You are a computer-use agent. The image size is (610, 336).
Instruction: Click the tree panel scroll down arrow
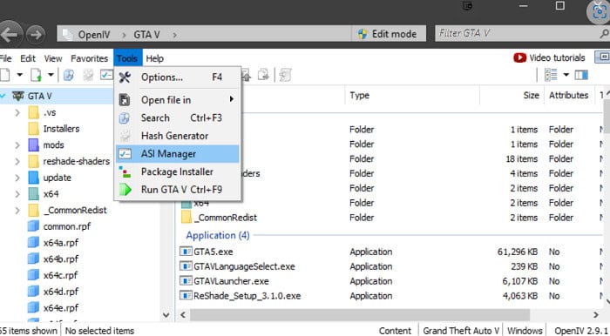pos(166,314)
